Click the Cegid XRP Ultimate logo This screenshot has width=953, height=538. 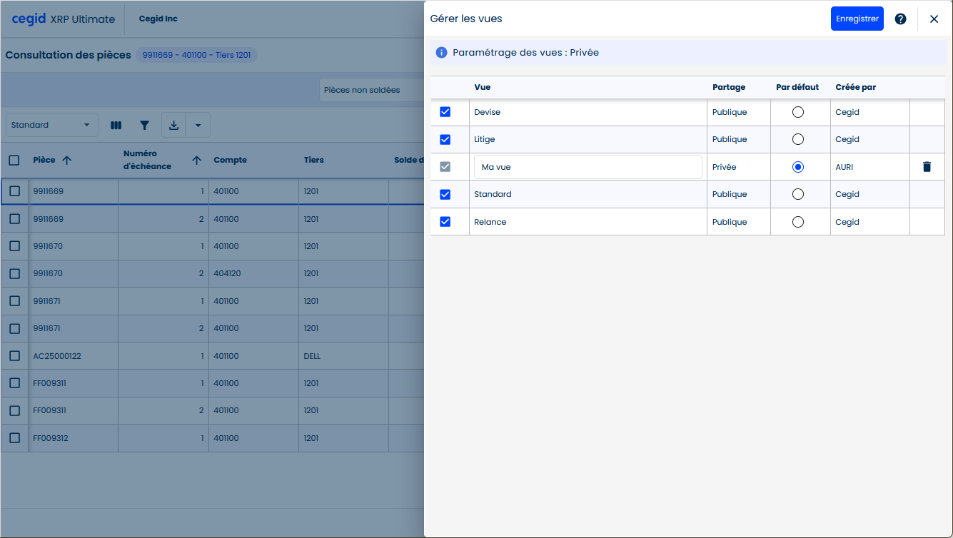(x=63, y=19)
